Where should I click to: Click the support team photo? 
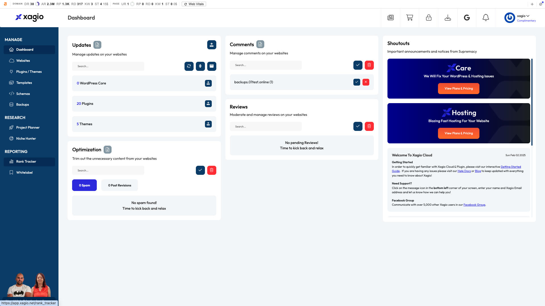(29, 285)
